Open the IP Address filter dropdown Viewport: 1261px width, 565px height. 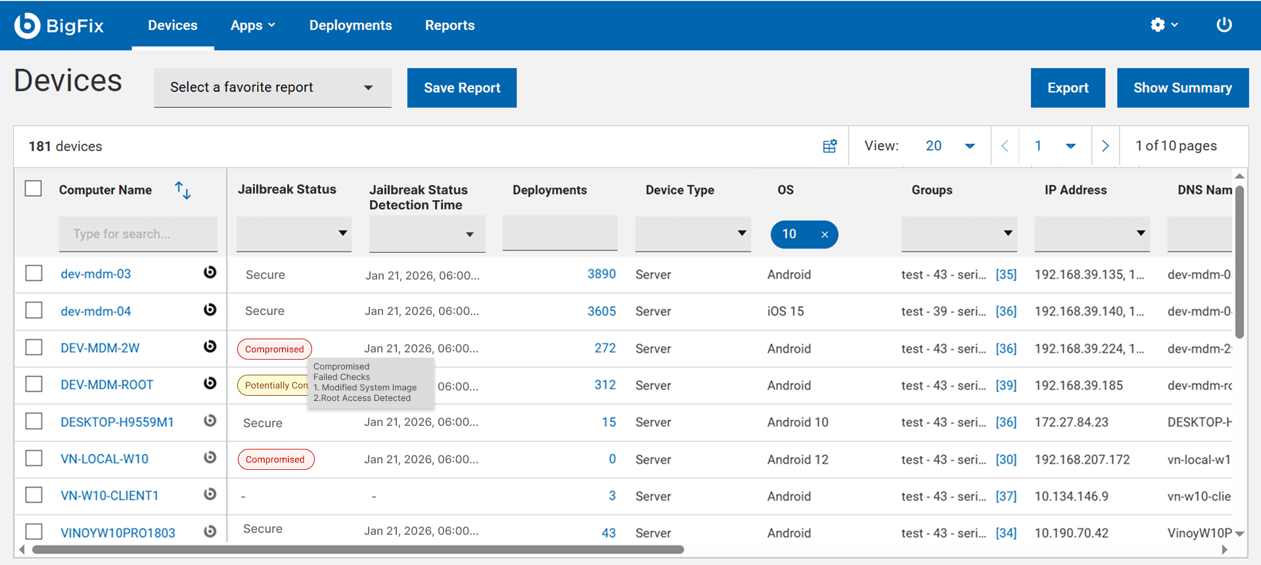[1092, 234]
